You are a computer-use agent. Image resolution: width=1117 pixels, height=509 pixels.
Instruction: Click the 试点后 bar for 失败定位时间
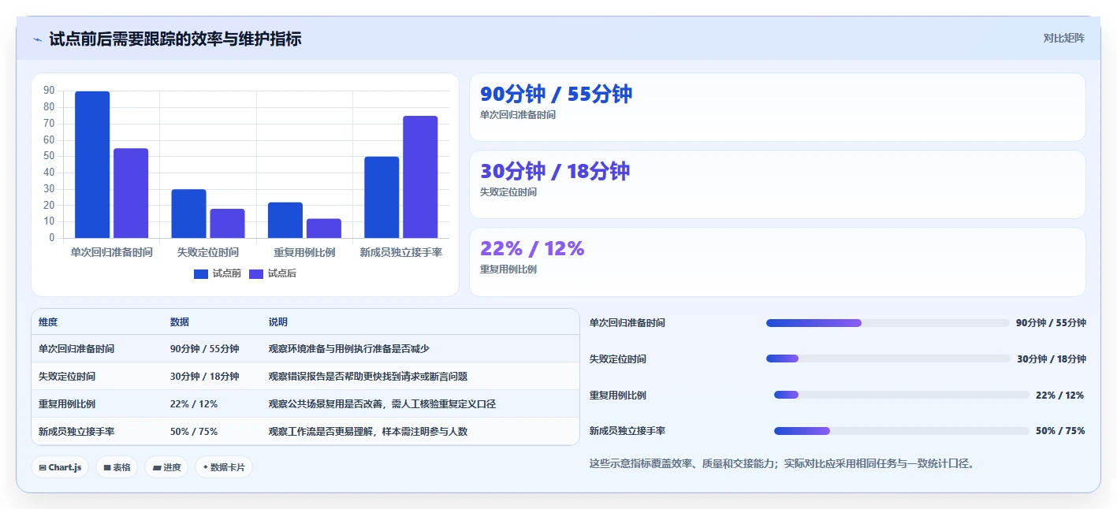(x=227, y=223)
